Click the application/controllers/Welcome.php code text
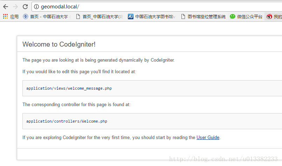The height and width of the screenshot is (166, 282). tap(67, 121)
